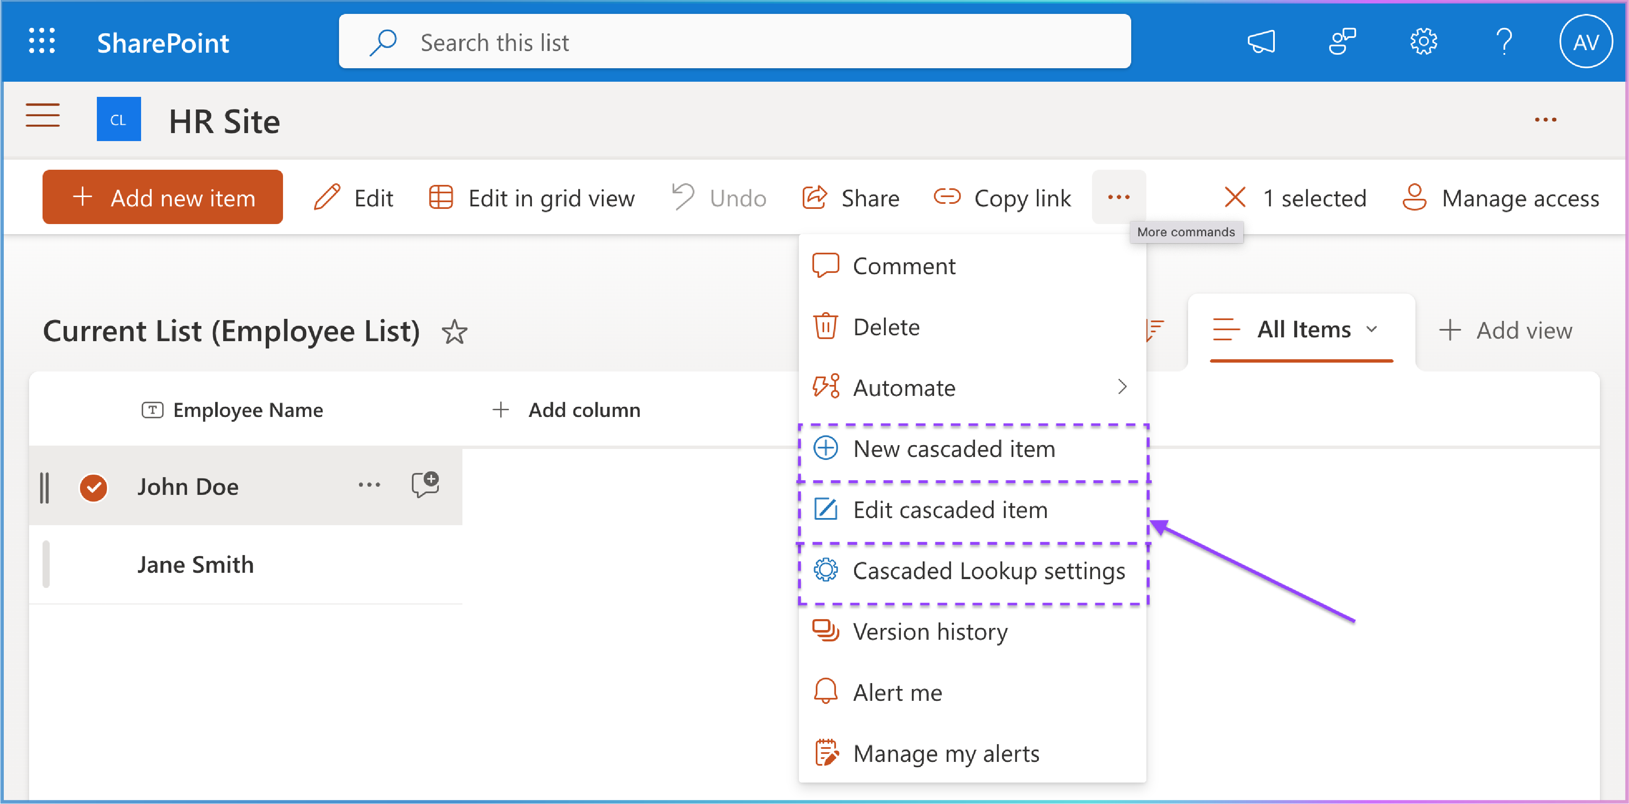Click the Copy link command

point(1002,198)
